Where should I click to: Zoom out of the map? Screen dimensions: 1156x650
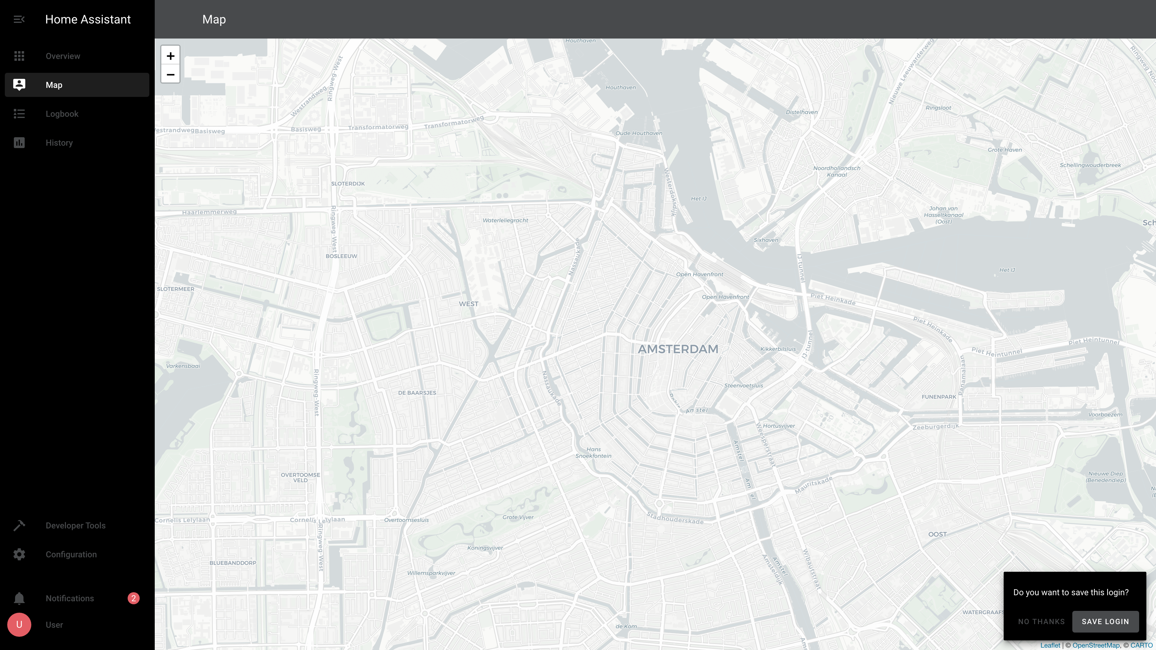[x=170, y=74]
